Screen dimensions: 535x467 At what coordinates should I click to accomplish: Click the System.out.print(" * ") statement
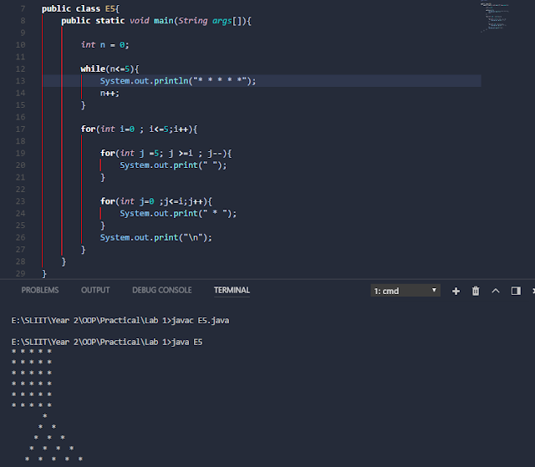tap(178, 213)
